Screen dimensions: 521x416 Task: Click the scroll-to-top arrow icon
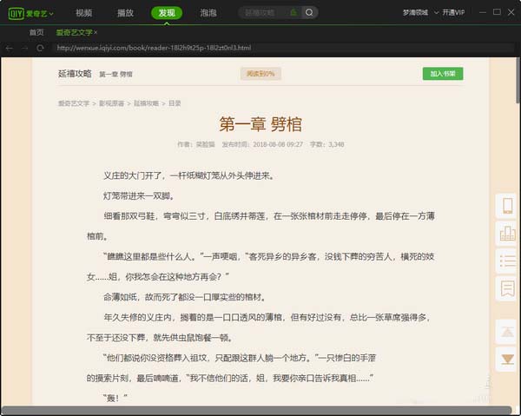507,332
